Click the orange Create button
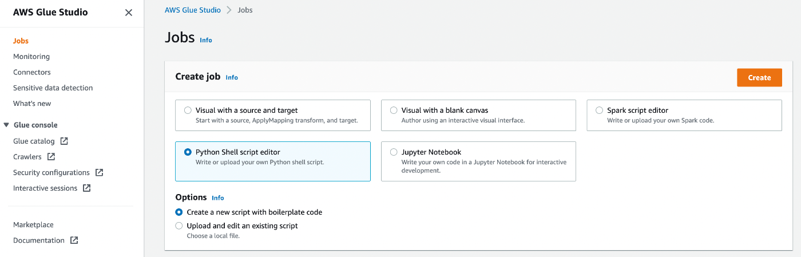The width and height of the screenshot is (801, 257). coord(759,78)
